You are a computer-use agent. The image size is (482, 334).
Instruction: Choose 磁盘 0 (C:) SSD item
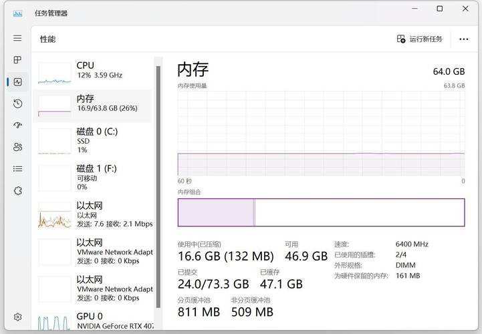click(94, 140)
